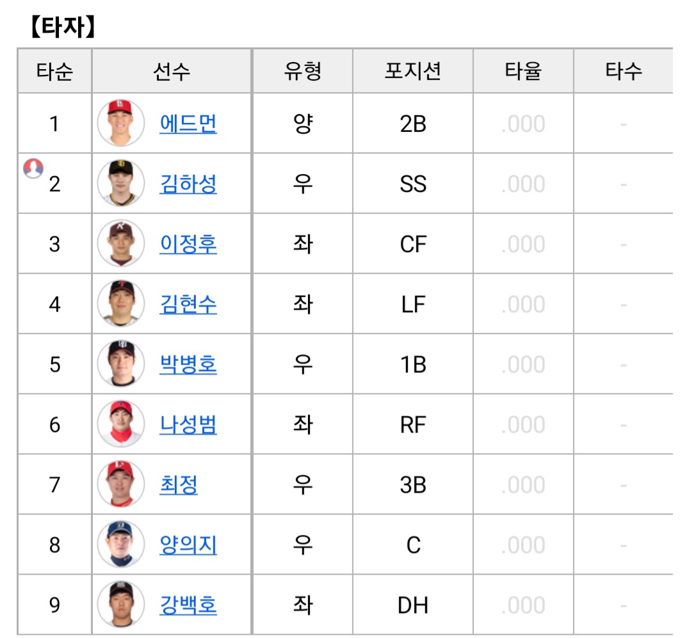Image resolution: width=691 pixels, height=638 pixels.
Task: Open the 이정후 player link
Action: (x=188, y=244)
